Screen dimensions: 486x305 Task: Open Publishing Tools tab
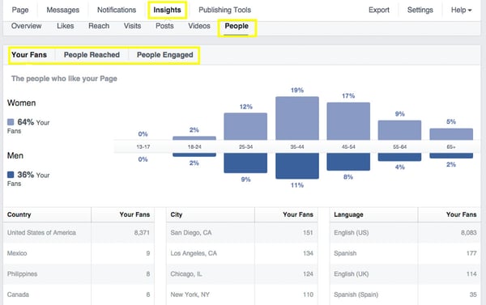(224, 10)
